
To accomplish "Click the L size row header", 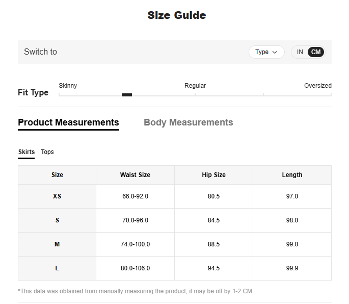I will [57, 268].
